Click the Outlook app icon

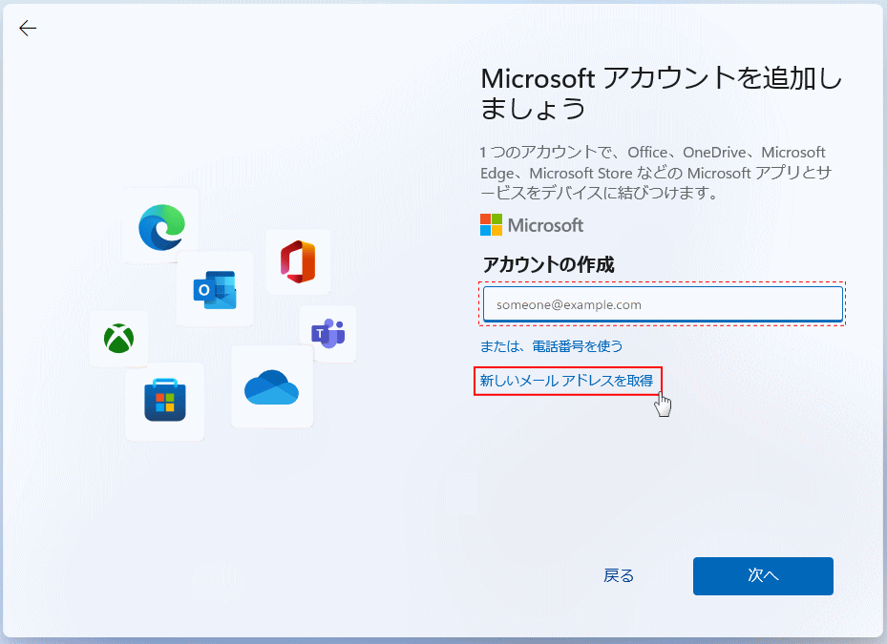tap(215, 289)
